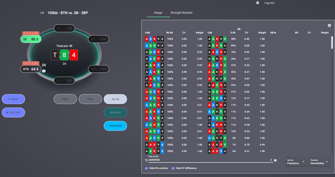Image resolution: width=335 pixels, height=177 pixels.
Task: Click the green 8 board card
Action: 64,55
